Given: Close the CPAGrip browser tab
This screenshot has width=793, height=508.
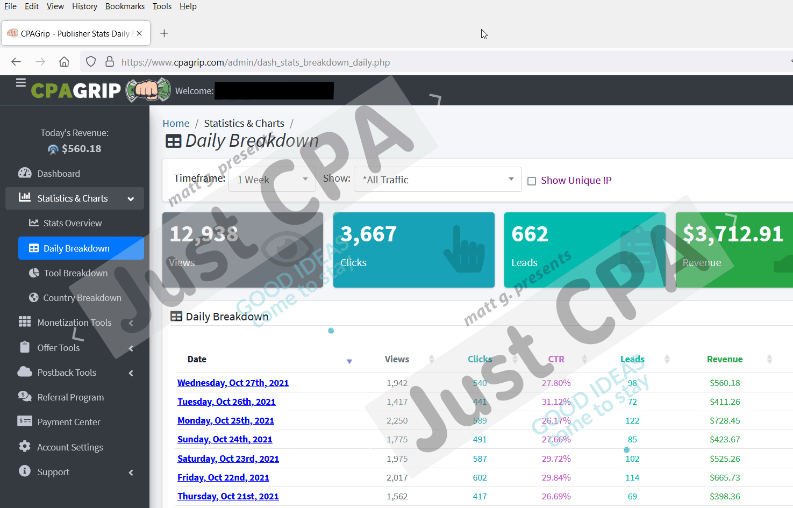Looking at the screenshot, I should point(140,33).
